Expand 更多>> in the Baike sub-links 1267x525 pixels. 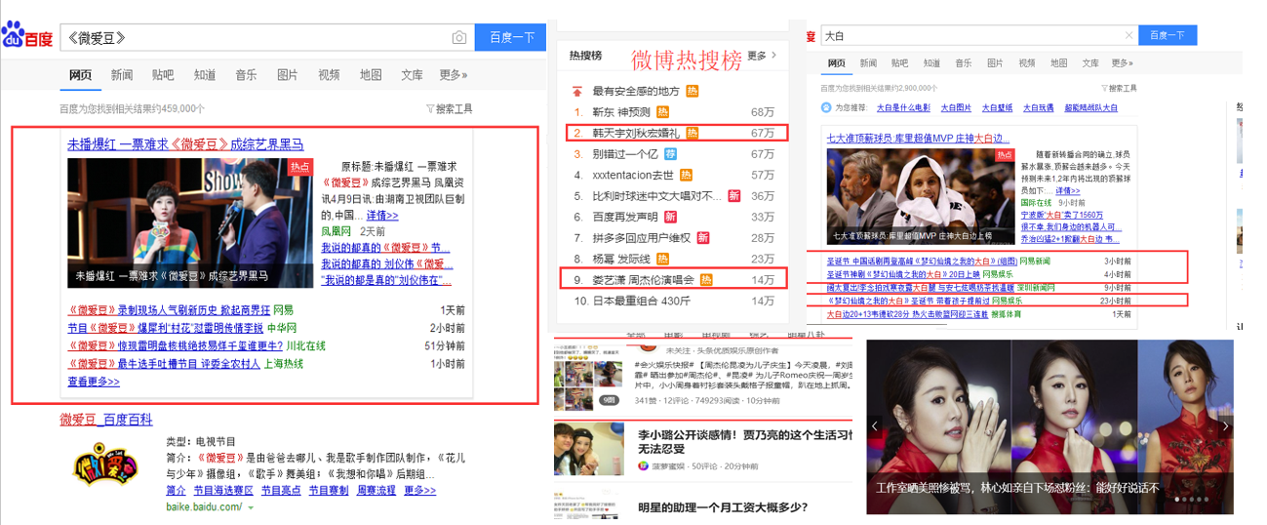tap(419, 490)
